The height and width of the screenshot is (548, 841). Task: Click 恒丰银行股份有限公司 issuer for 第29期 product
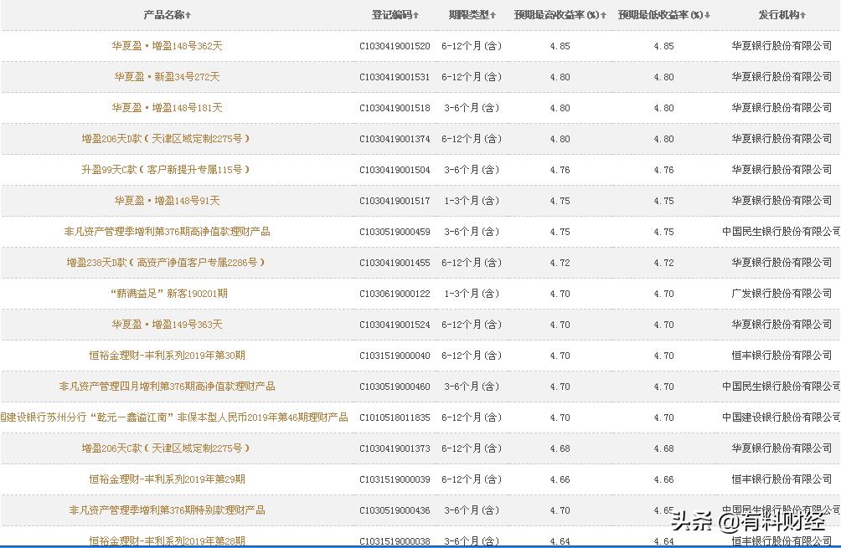(x=781, y=479)
